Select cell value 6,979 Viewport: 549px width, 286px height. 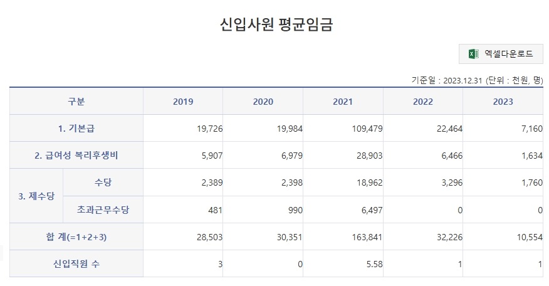coord(292,156)
